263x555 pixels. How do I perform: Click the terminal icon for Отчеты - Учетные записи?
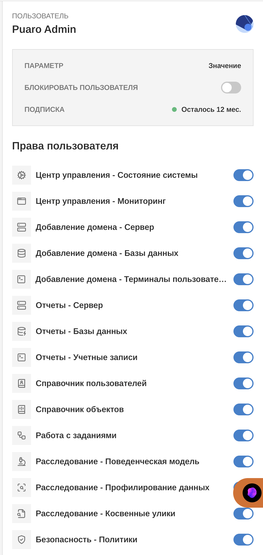(21, 357)
